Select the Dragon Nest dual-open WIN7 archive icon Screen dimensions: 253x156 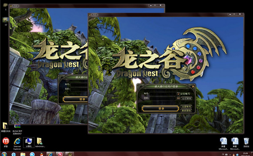17,129
